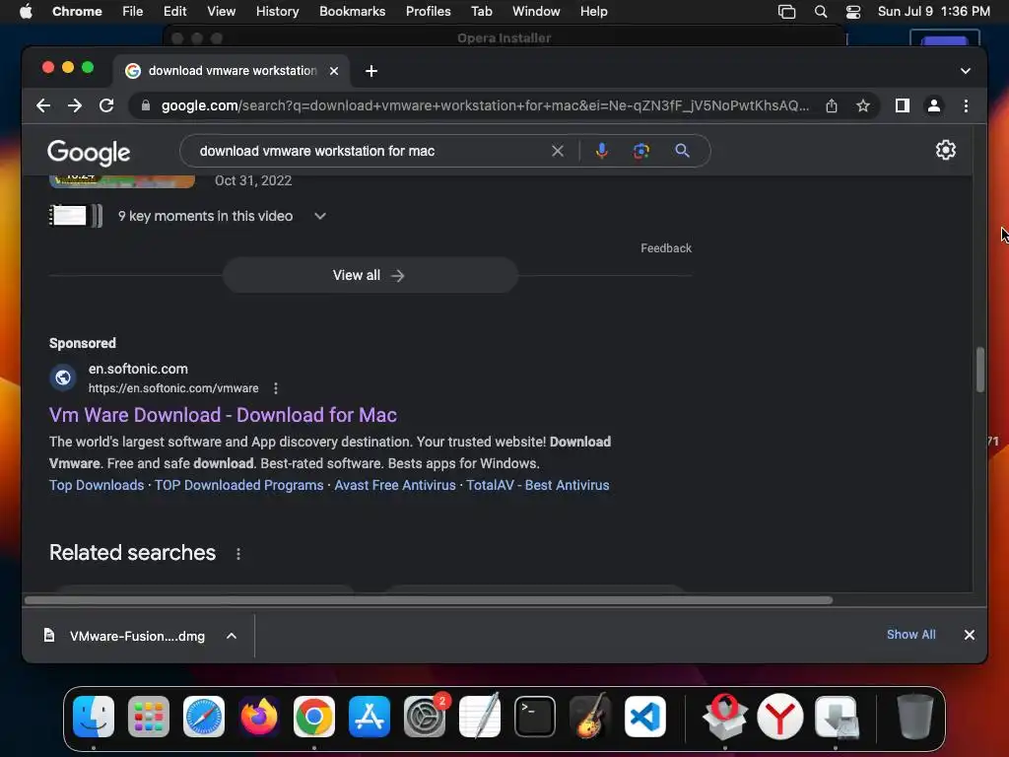Reload the current page
This screenshot has width=1009, height=757.
(106, 105)
